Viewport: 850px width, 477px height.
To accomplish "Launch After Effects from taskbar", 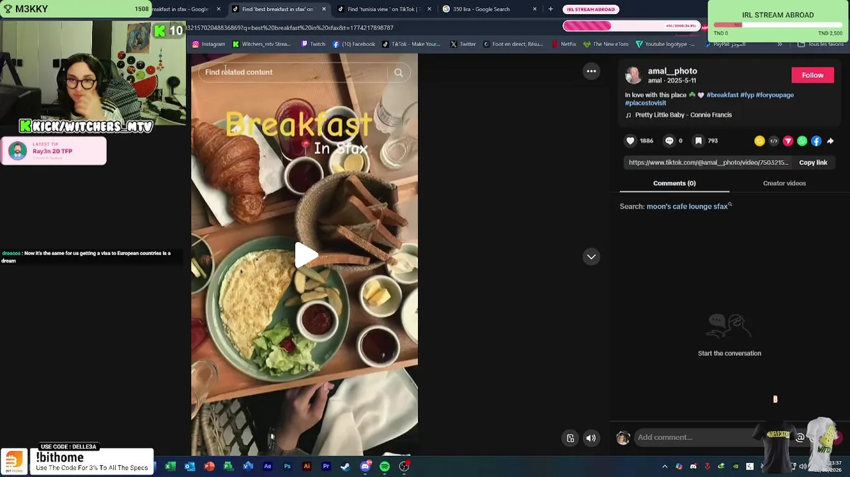I will point(268,466).
